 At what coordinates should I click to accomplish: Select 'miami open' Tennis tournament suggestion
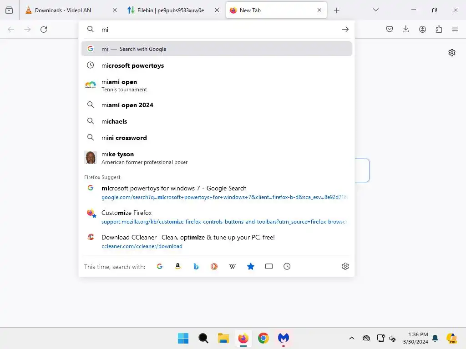(216, 85)
